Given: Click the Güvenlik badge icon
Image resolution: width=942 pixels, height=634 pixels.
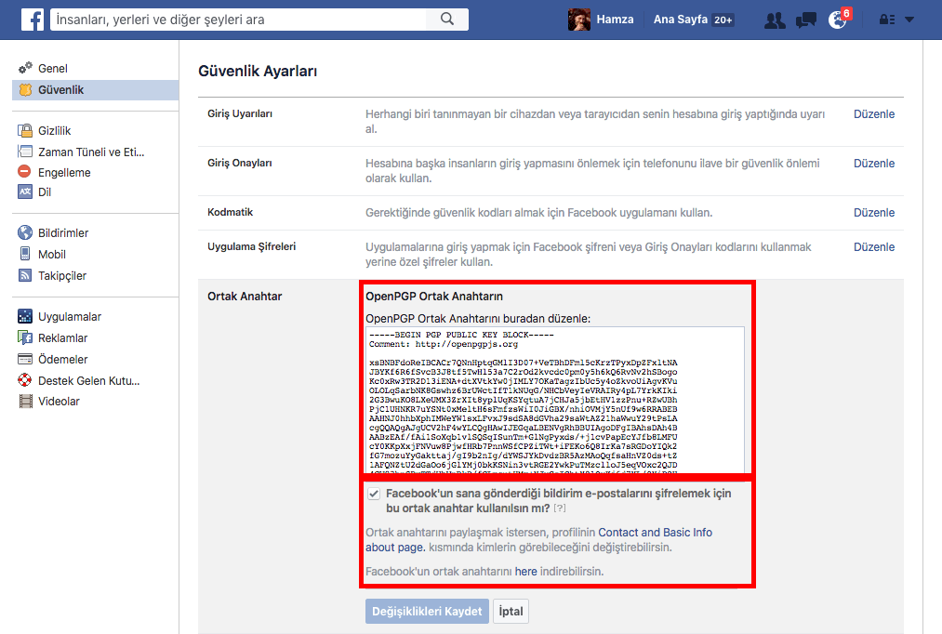Looking at the screenshot, I should click(25, 89).
